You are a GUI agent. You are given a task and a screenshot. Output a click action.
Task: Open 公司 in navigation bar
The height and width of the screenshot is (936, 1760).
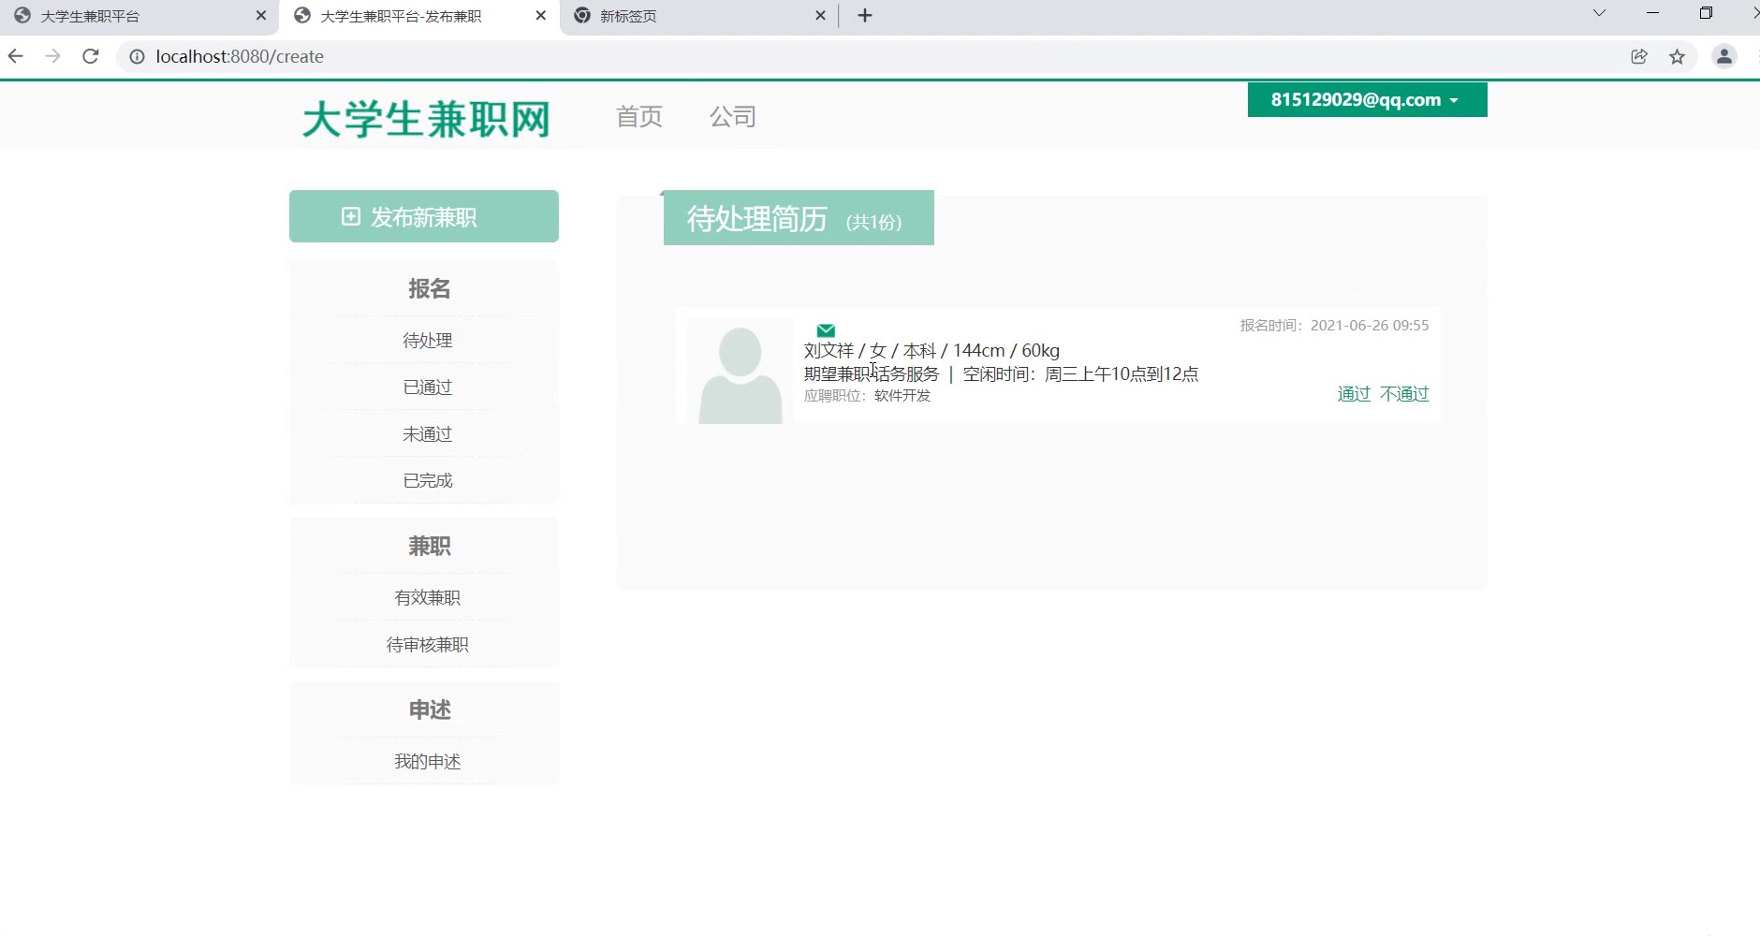pyautogui.click(x=732, y=117)
